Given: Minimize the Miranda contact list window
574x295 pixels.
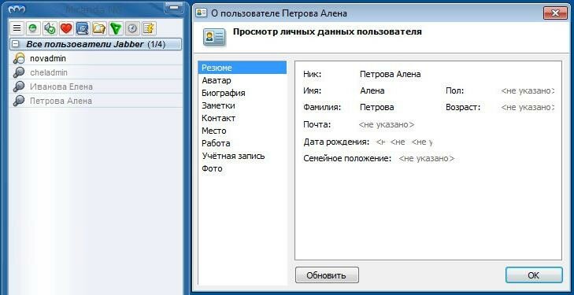Looking at the screenshot, I should pyautogui.click(x=174, y=7).
